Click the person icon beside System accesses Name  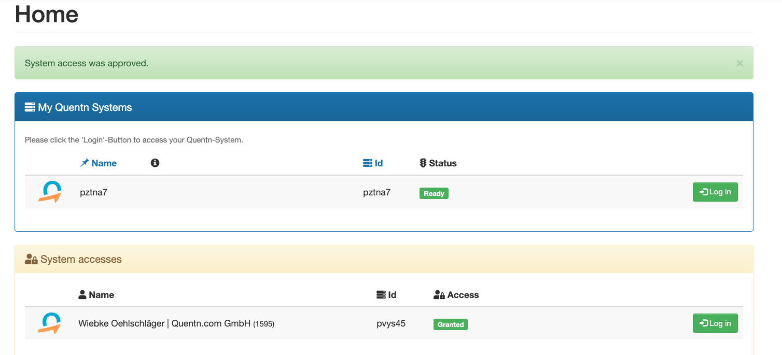pos(82,295)
